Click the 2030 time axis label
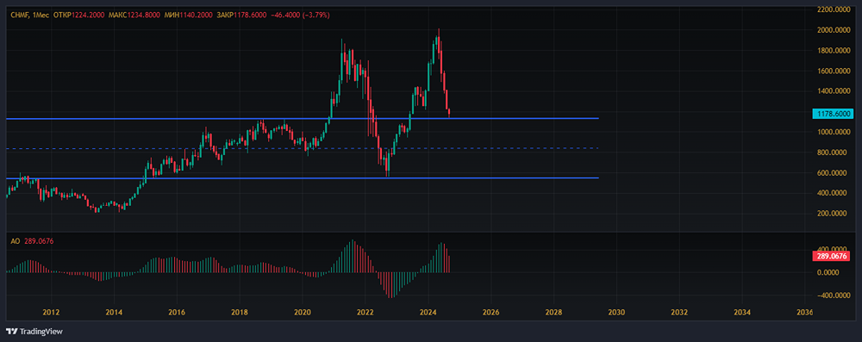The height and width of the screenshot is (342, 862). [x=616, y=313]
